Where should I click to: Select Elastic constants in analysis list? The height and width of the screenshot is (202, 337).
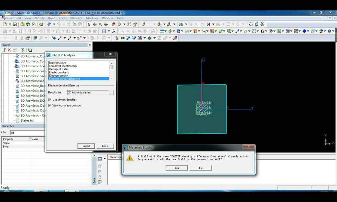coord(59,72)
